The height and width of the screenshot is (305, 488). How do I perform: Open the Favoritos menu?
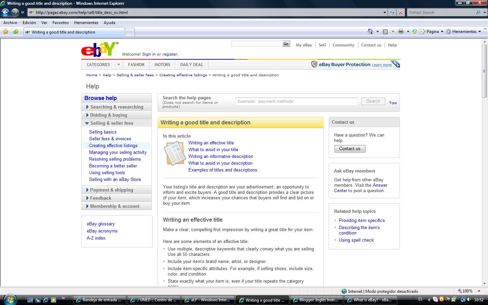pyautogui.click(x=61, y=23)
